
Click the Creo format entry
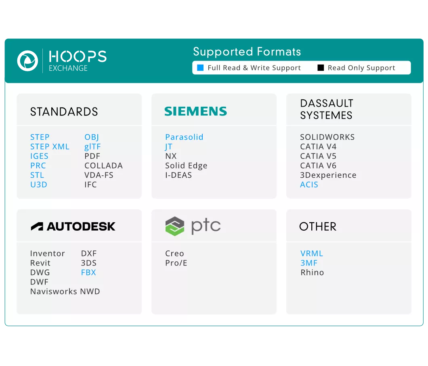[174, 253]
